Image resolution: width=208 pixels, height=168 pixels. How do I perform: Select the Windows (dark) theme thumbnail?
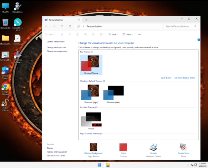114,94
